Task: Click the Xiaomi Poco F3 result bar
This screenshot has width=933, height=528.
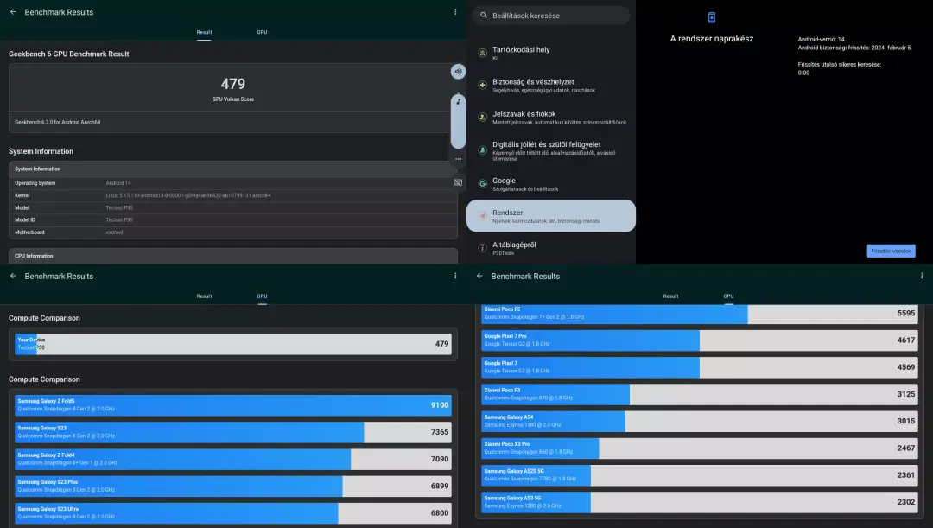Action: click(700, 394)
